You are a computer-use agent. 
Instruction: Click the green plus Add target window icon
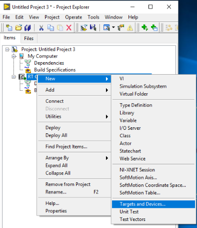click(x=154, y=28)
